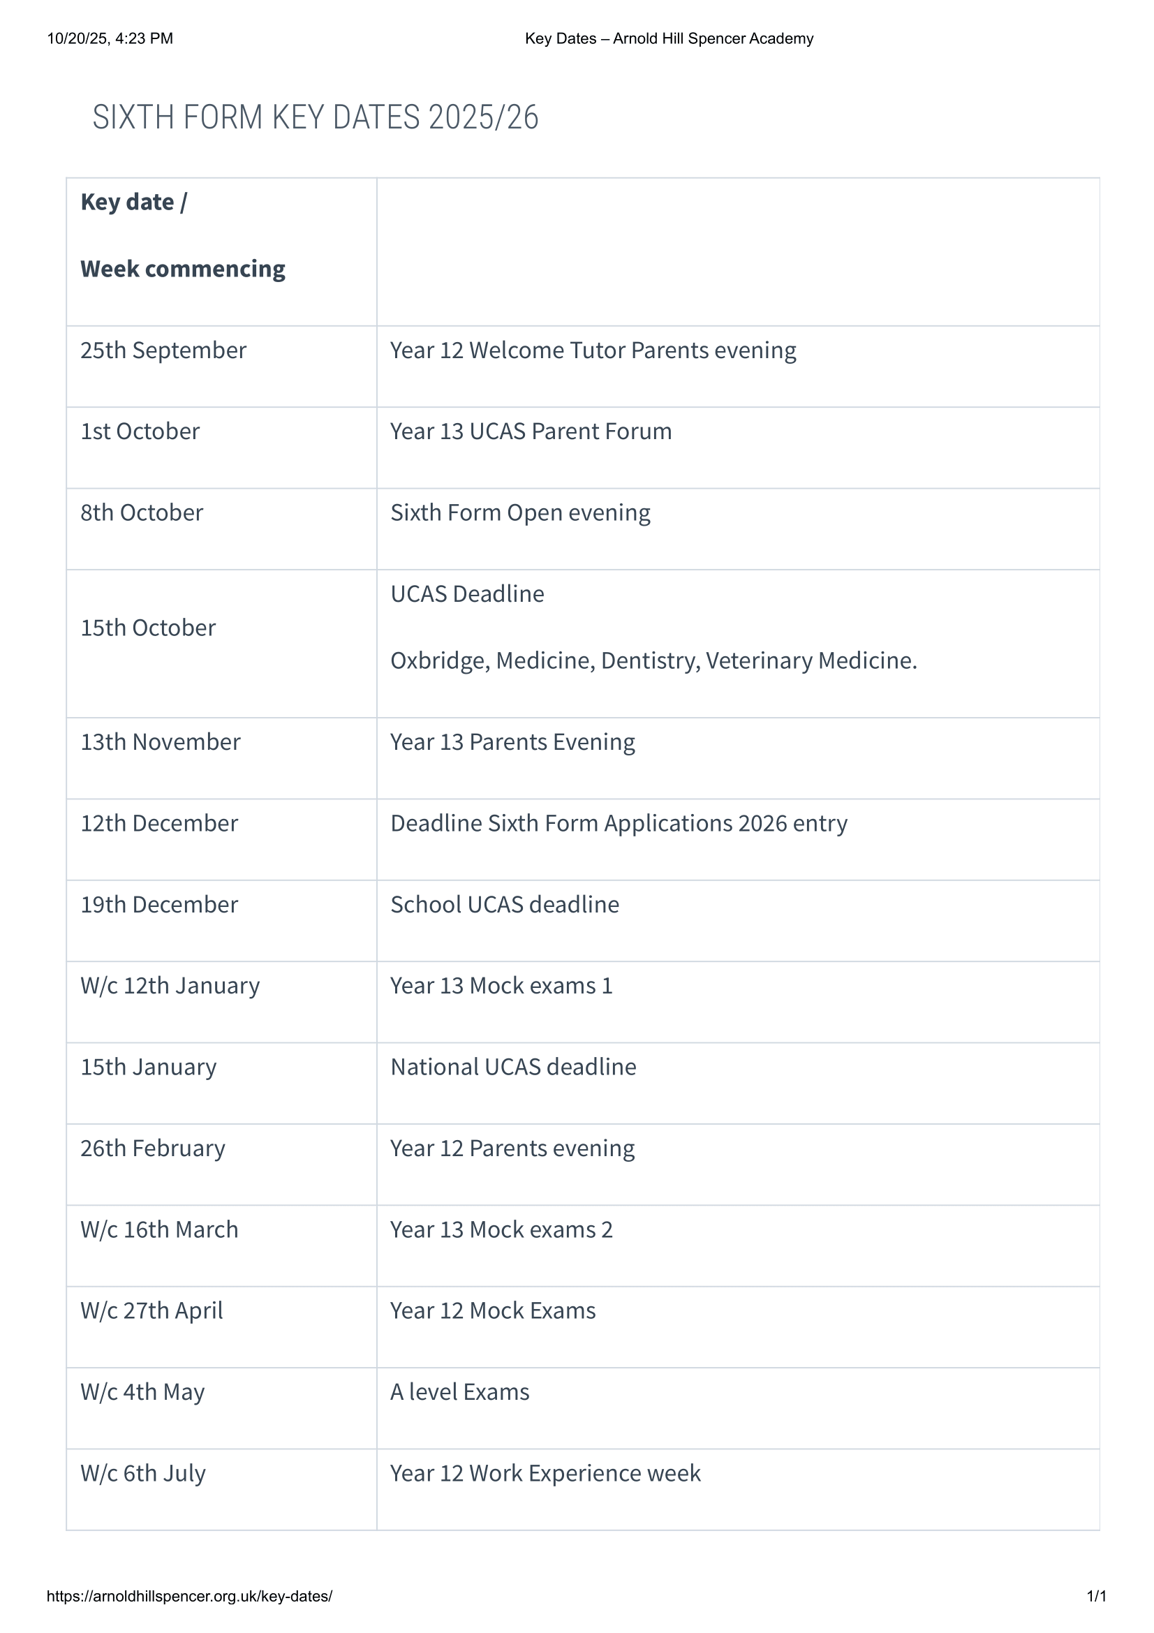Click the 'School UCAS deadline' entry
This screenshot has height=1633, width=1154.
(x=504, y=905)
